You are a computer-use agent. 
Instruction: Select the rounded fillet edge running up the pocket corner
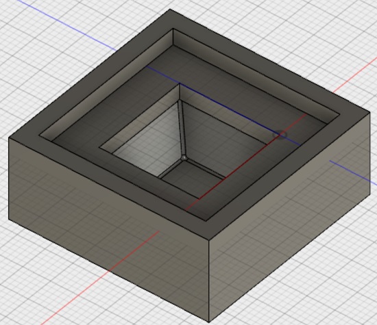(x=182, y=129)
